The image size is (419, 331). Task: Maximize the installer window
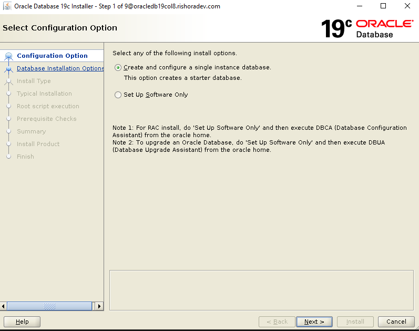[x=383, y=6]
